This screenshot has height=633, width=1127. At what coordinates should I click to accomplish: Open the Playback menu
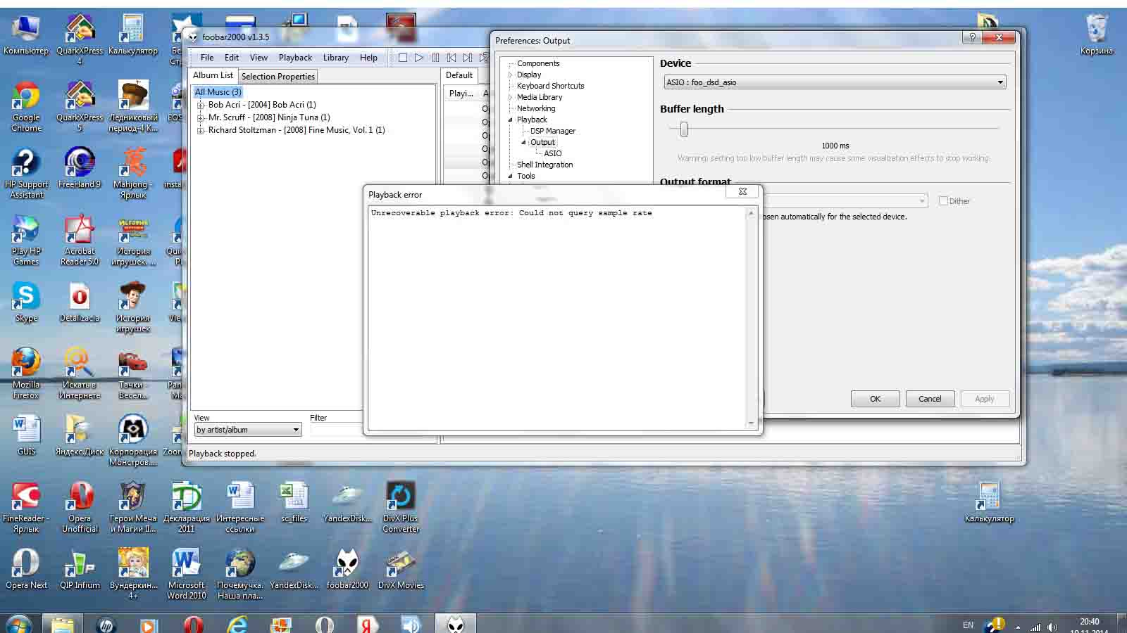(294, 58)
